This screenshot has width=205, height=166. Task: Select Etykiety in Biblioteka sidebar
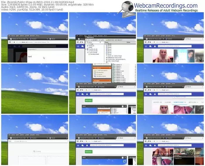[x=90, y=47]
